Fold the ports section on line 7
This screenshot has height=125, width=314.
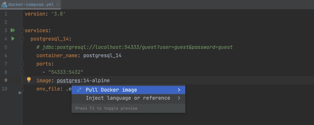click(x=22, y=63)
